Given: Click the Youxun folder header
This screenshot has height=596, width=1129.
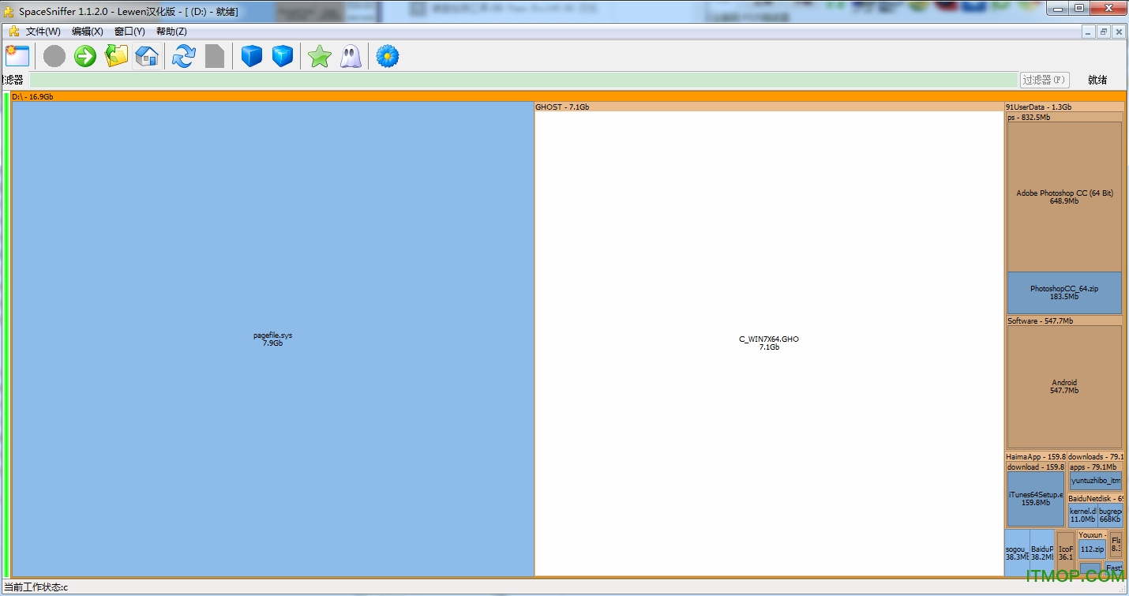Looking at the screenshot, I should coord(1093,534).
